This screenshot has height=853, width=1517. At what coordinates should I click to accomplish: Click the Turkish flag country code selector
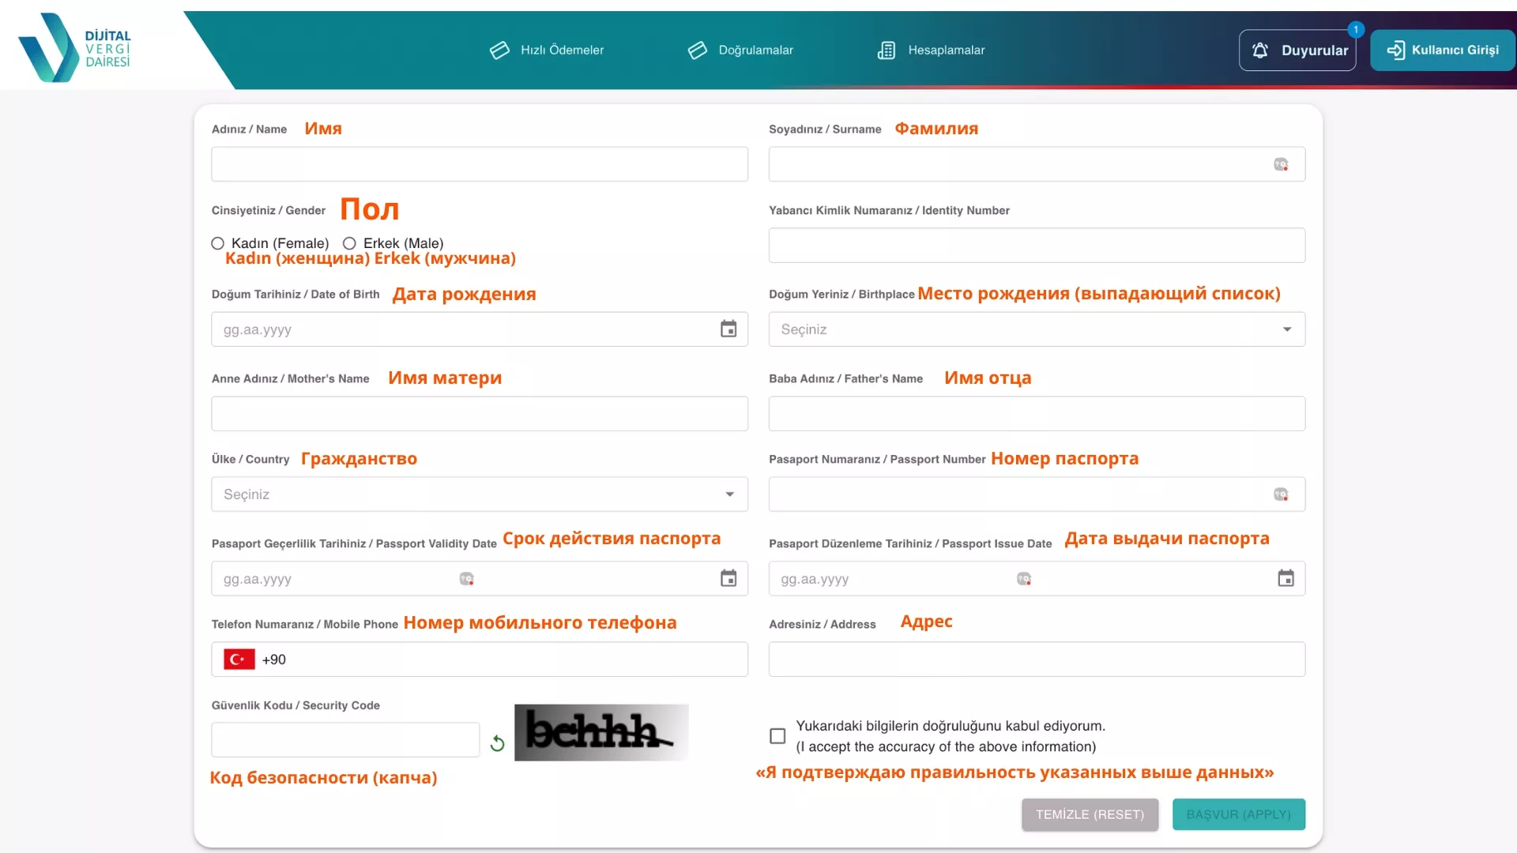point(239,659)
